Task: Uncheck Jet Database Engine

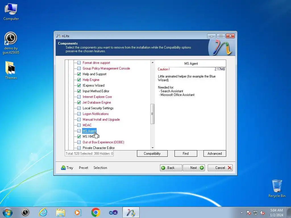Action: [79, 102]
